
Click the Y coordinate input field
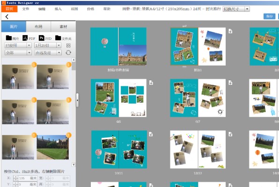(x=28, y=184)
